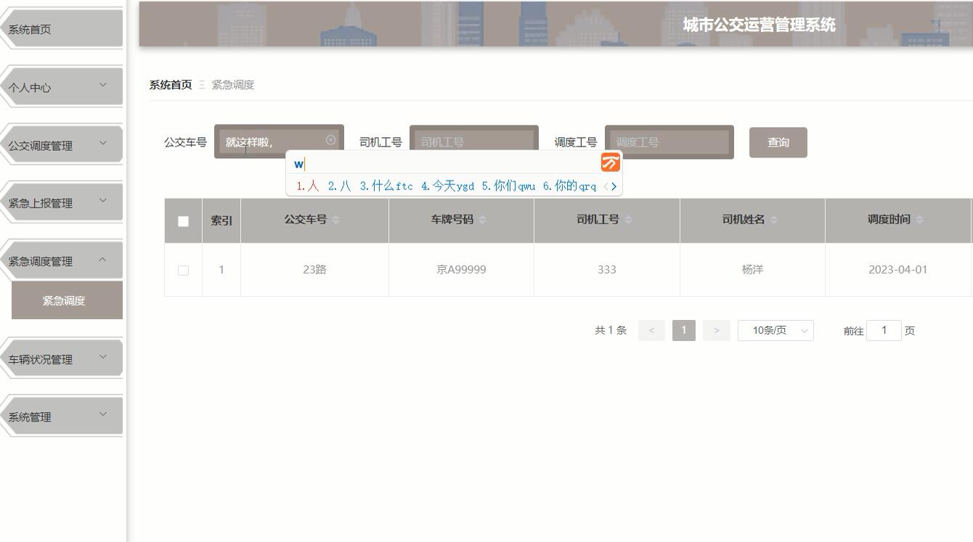Sort table by 公交车号 column arrows

click(x=335, y=220)
